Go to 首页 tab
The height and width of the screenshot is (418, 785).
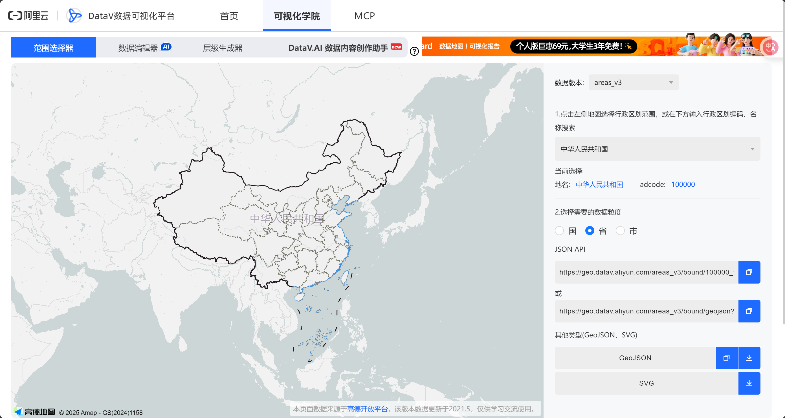tap(229, 16)
